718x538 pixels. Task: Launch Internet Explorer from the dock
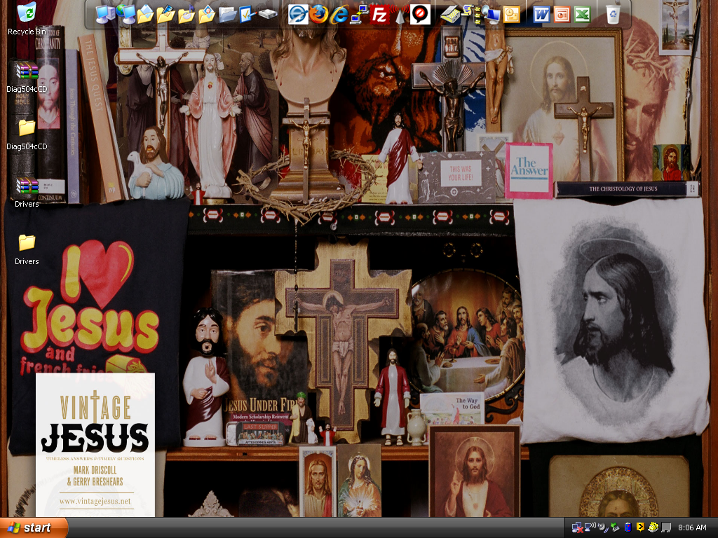pyautogui.click(x=339, y=14)
